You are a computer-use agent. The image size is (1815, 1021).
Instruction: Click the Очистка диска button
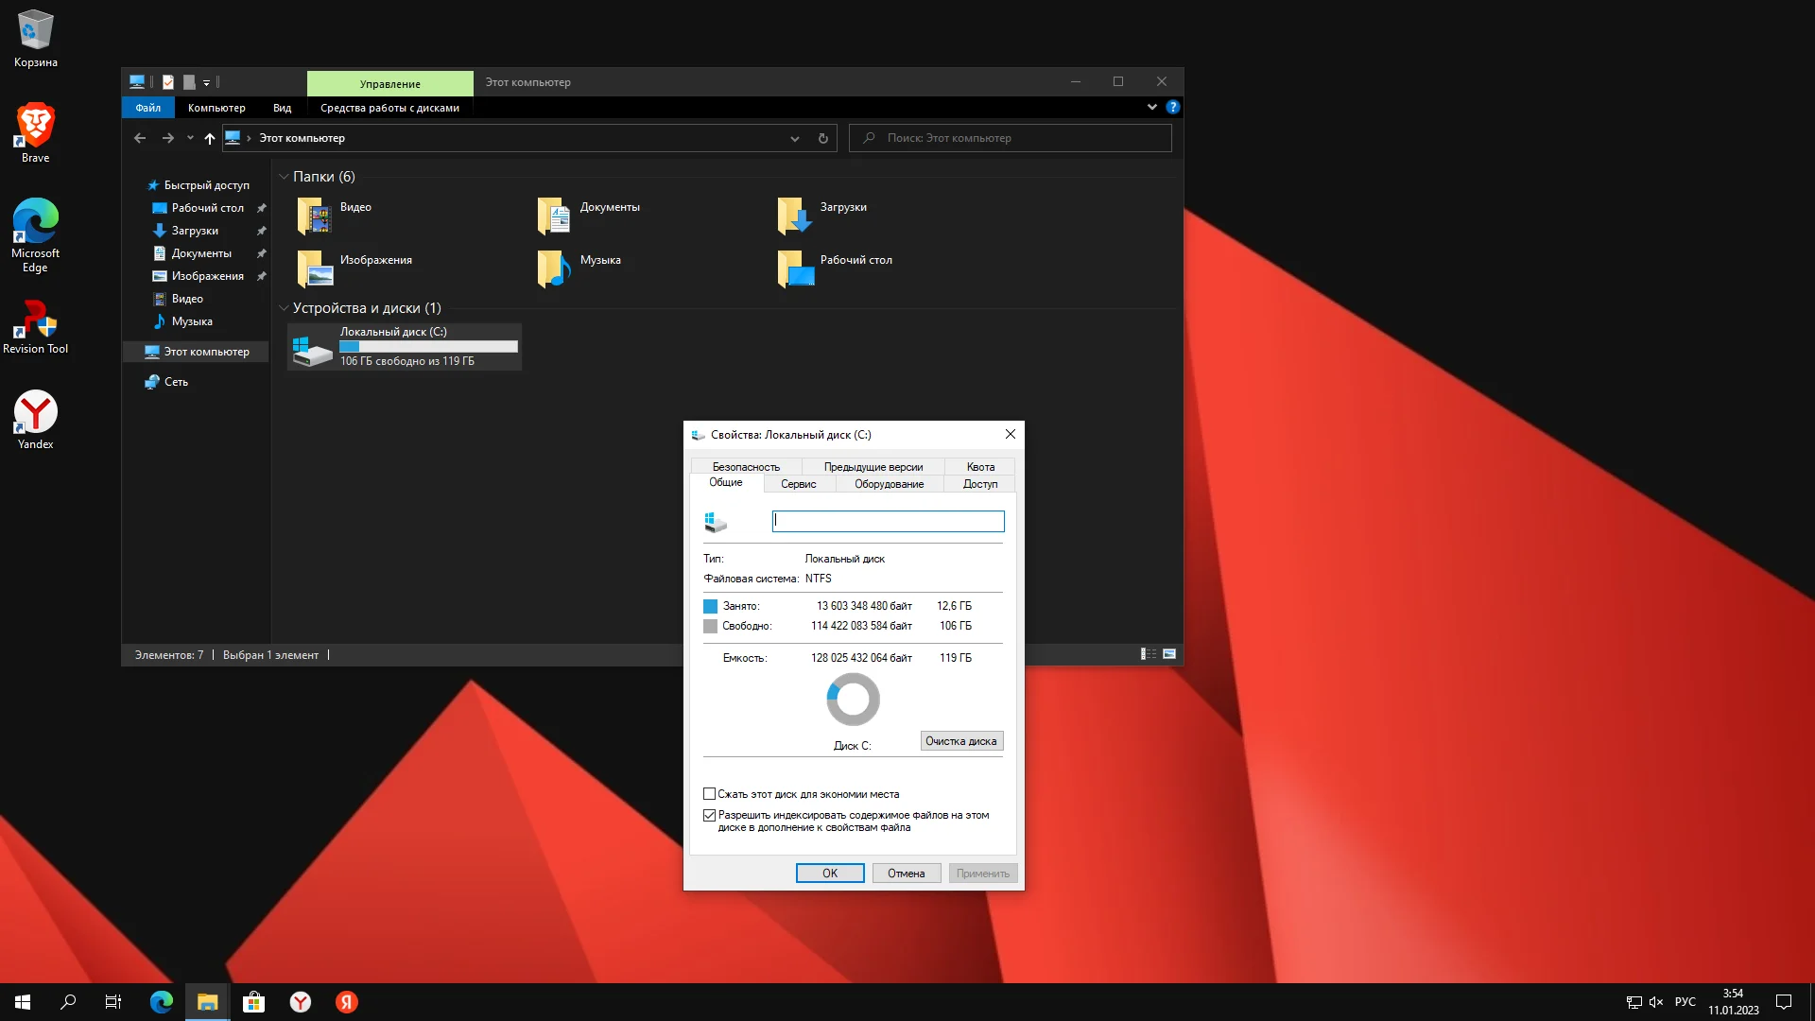(x=960, y=741)
